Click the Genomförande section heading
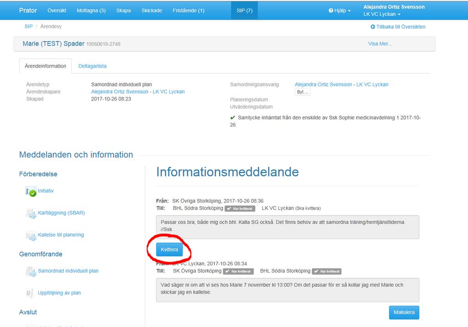This screenshot has height=327, width=468. click(x=41, y=254)
